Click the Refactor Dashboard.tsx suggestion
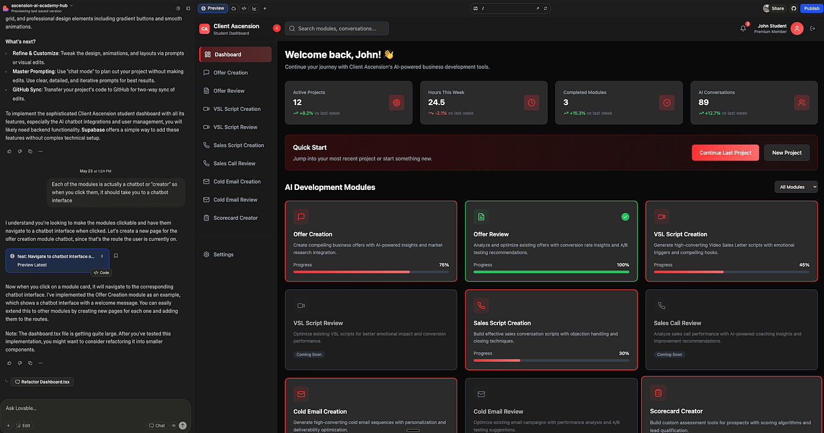 coord(42,382)
